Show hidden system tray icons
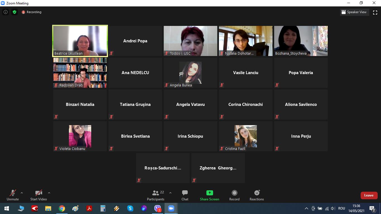The image size is (381, 214). pos(306,208)
